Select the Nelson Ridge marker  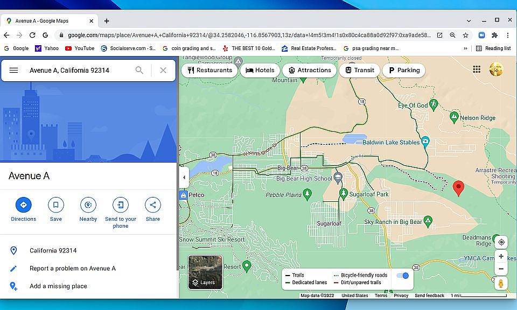coord(454,117)
